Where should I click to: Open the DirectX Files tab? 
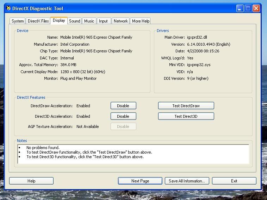coord(38,21)
